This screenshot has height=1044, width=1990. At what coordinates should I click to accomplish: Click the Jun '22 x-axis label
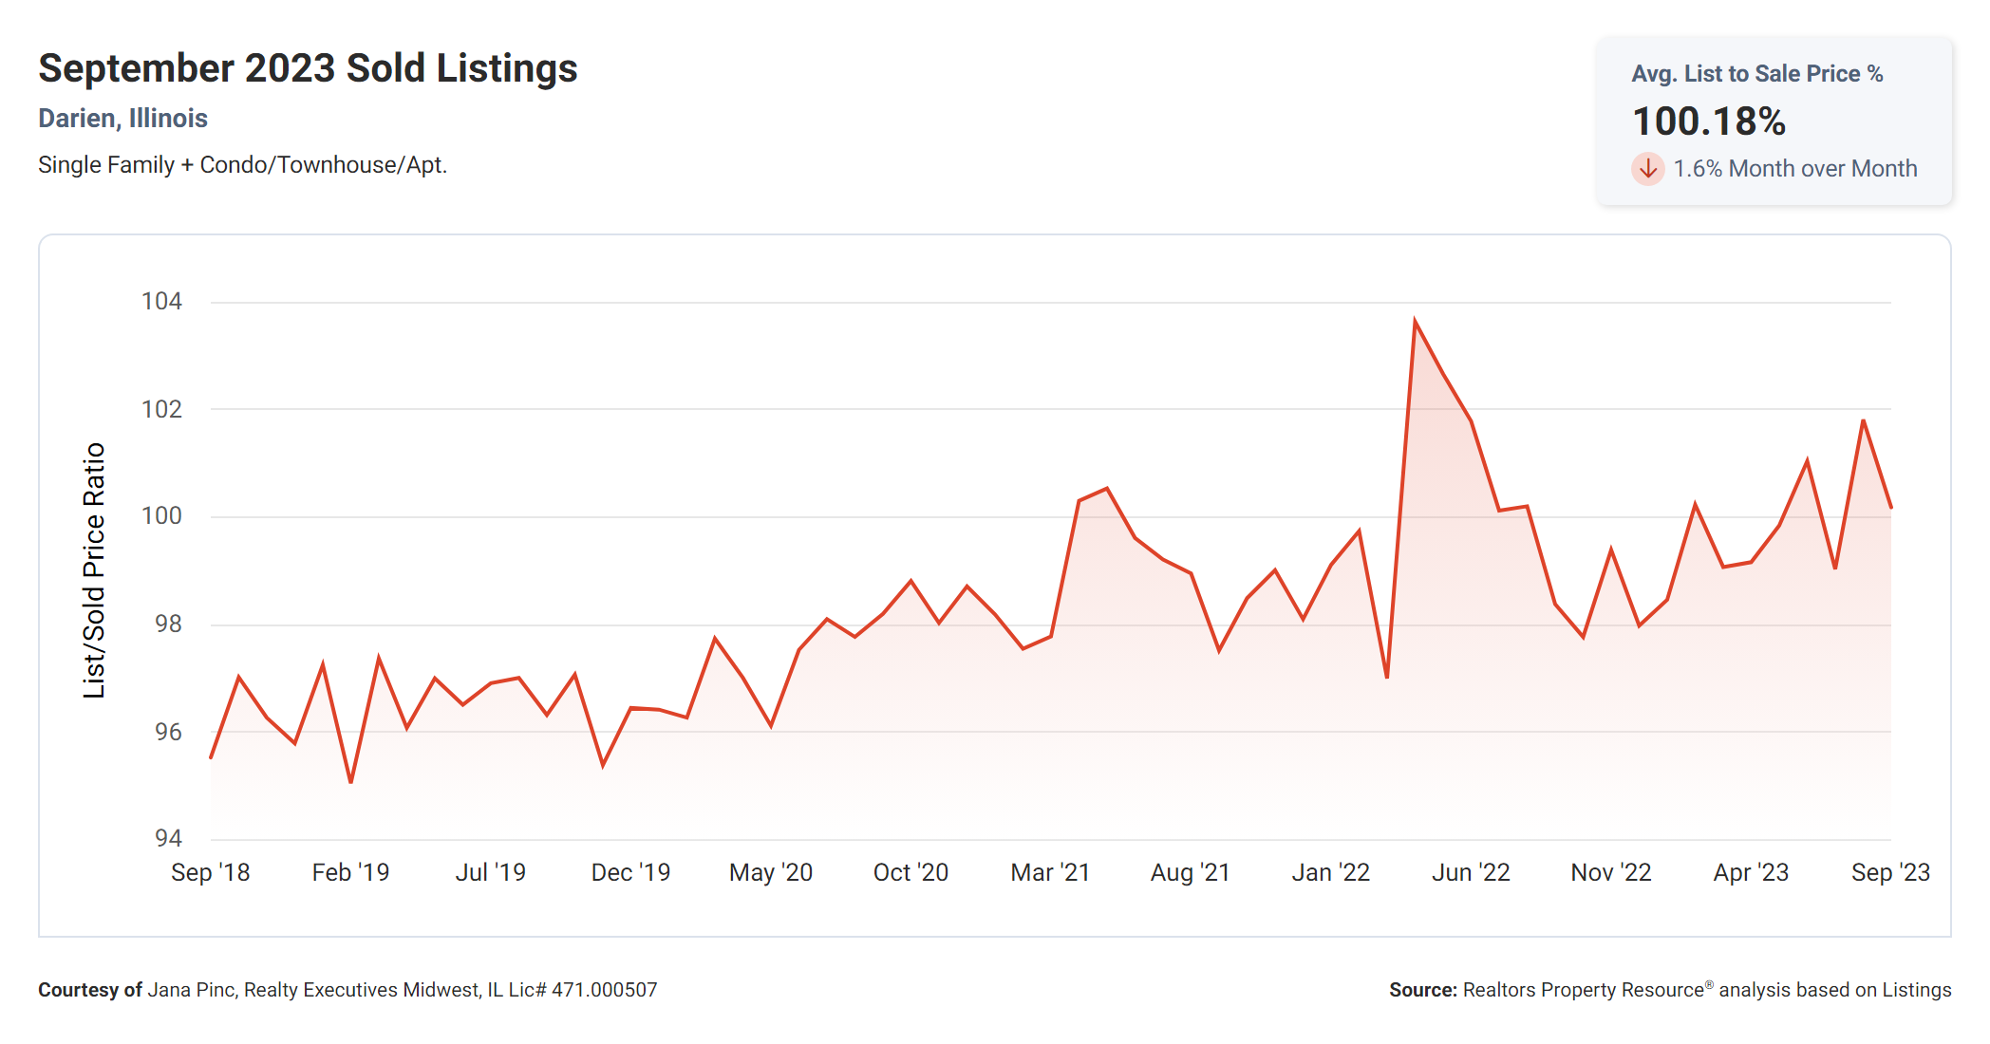point(1471,872)
